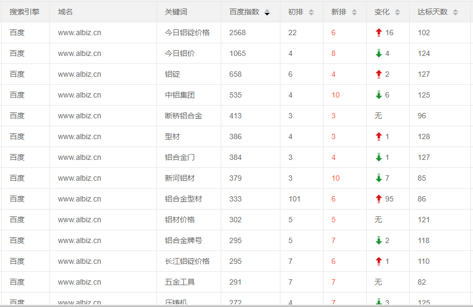Click green down arrow in 中铝集团 row

coord(379,95)
